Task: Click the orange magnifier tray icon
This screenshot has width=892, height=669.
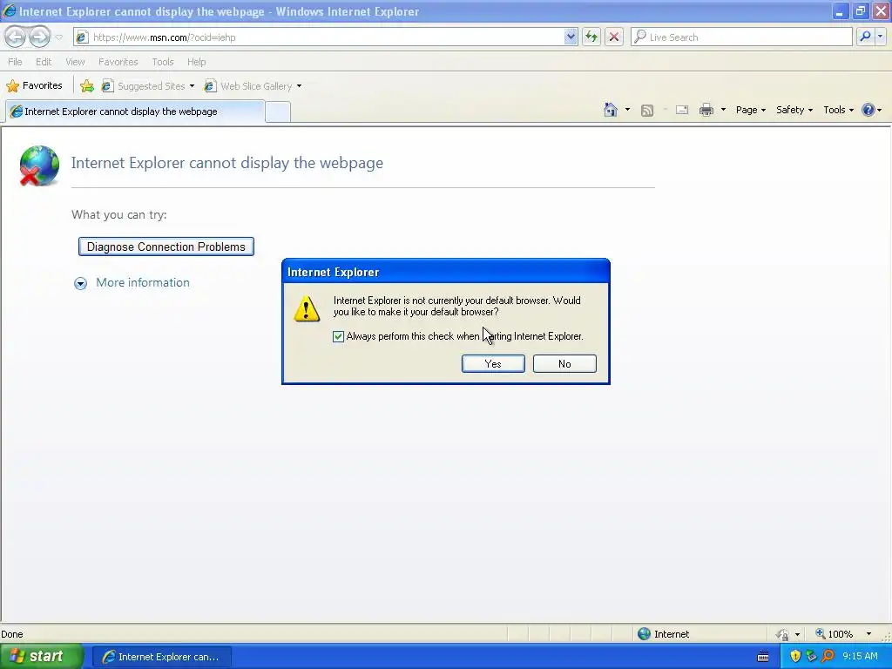Action: pyautogui.click(x=828, y=657)
